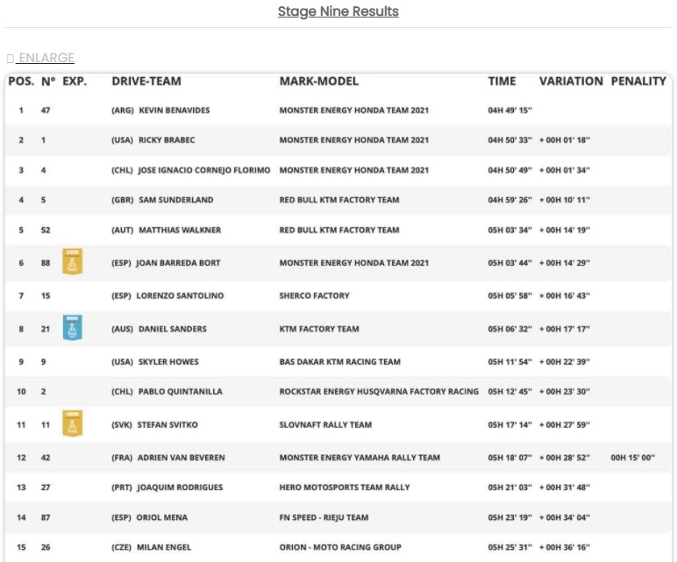Click the PENALITY column header
The image size is (677, 562).
(x=638, y=82)
